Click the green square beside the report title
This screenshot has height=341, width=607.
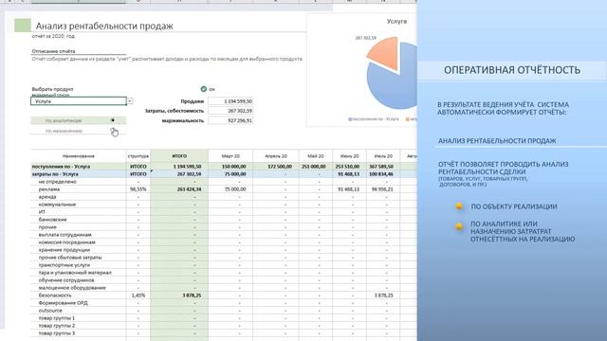pyautogui.click(x=23, y=26)
